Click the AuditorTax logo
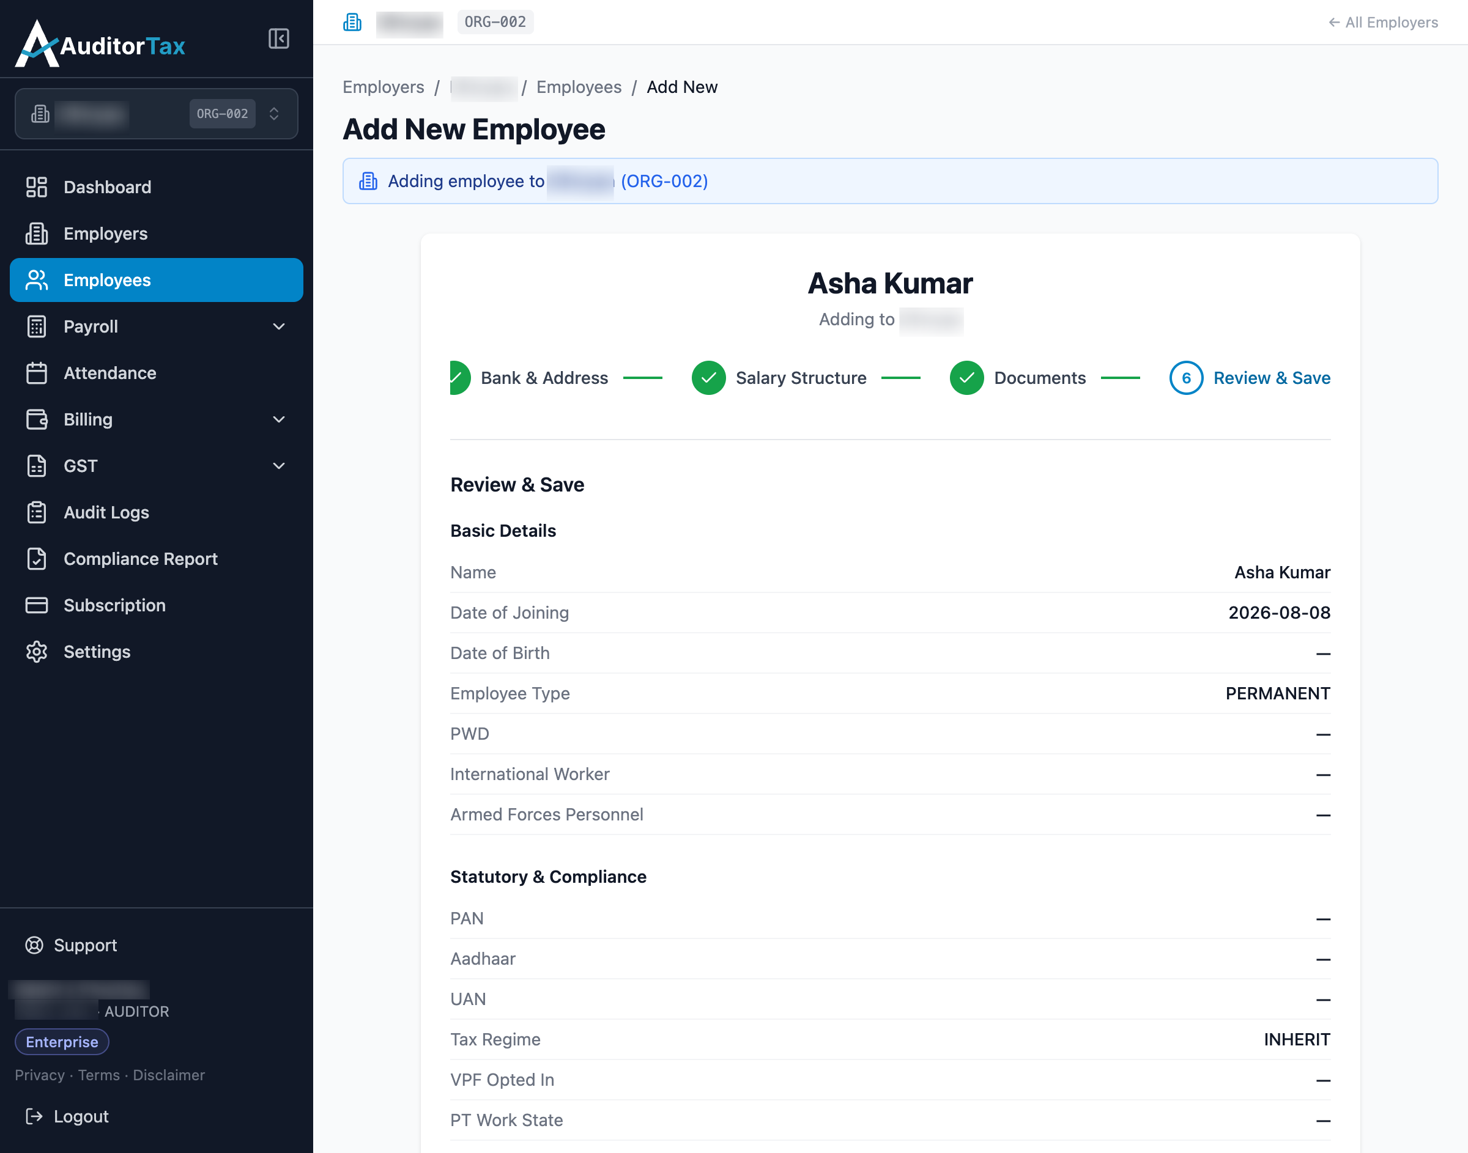The image size is (1468, 1153). coord(100,44)
